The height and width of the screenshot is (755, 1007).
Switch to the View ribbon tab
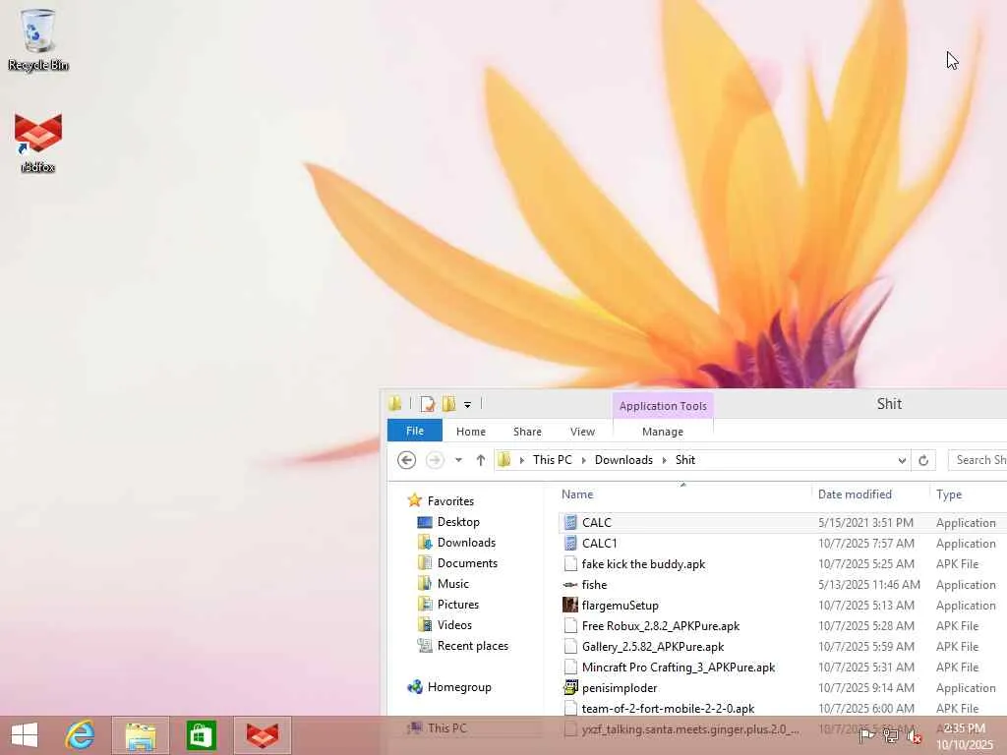pos(582,432)
